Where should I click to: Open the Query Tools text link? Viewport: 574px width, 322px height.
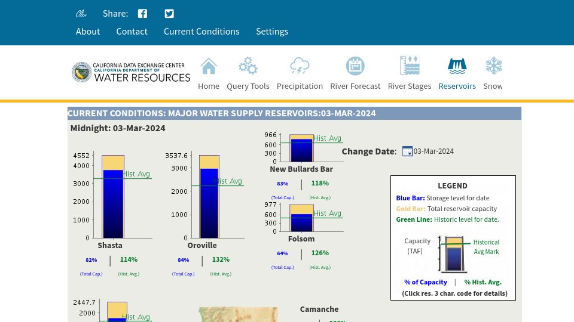coord(248,86)
